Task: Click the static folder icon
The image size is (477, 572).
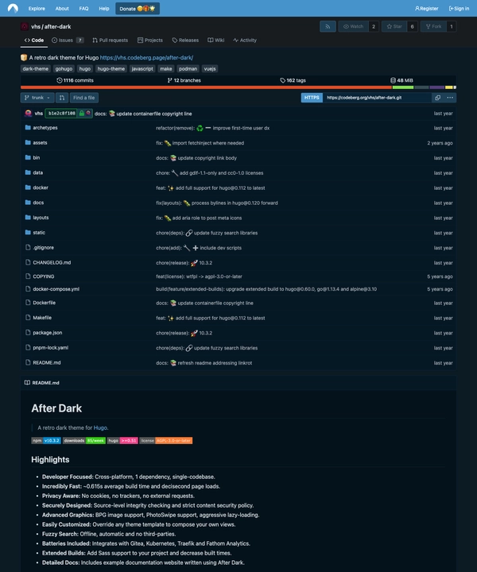Action: coord(28,232)
